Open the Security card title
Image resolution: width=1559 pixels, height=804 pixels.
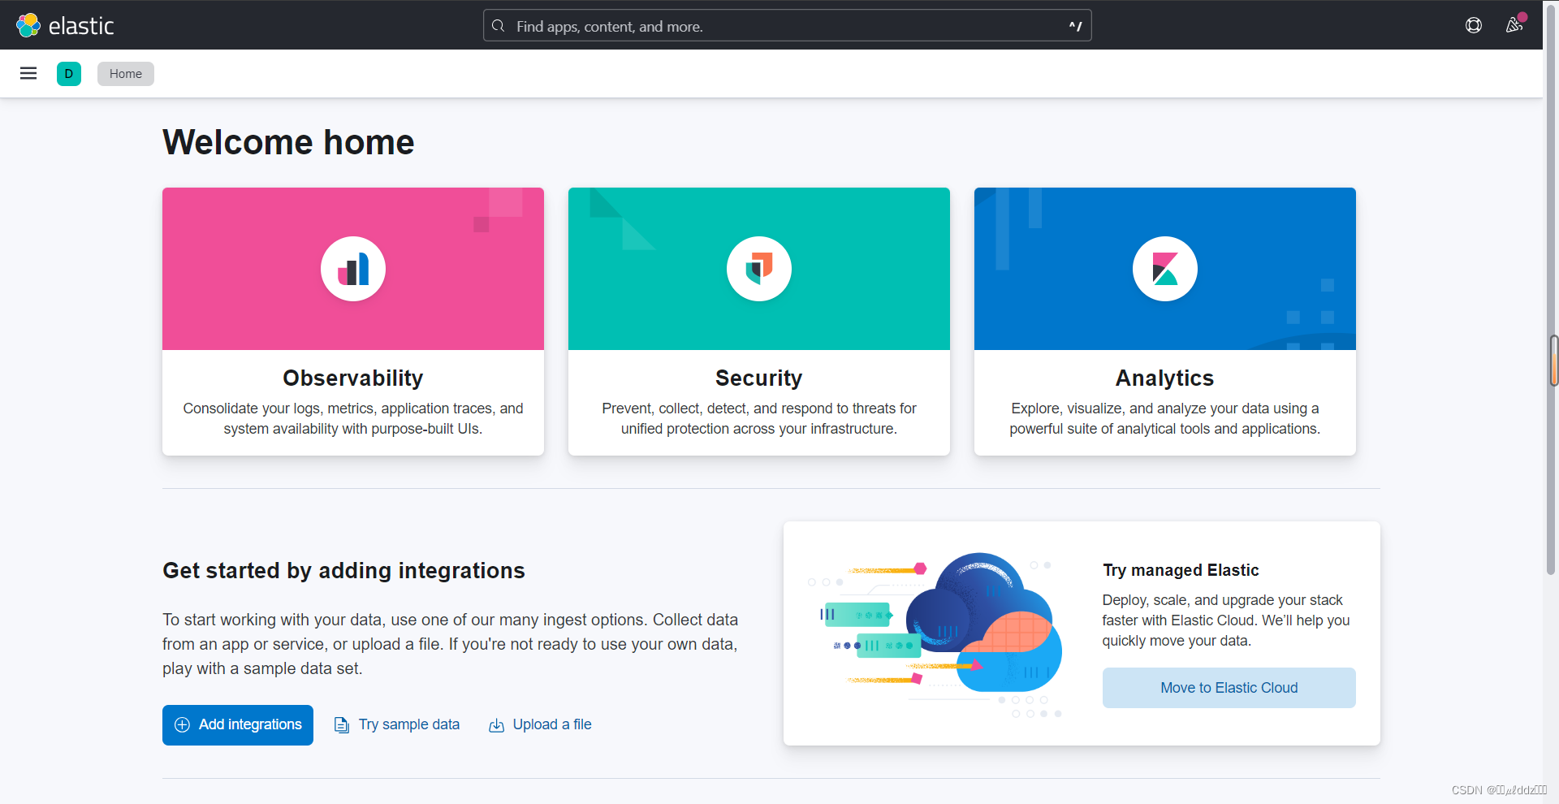pos(759,378)
